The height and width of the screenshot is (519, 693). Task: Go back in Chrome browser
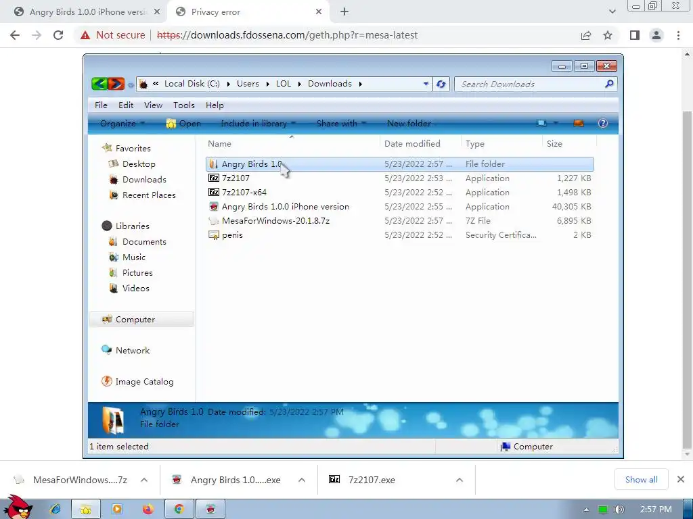click(15, 35)
